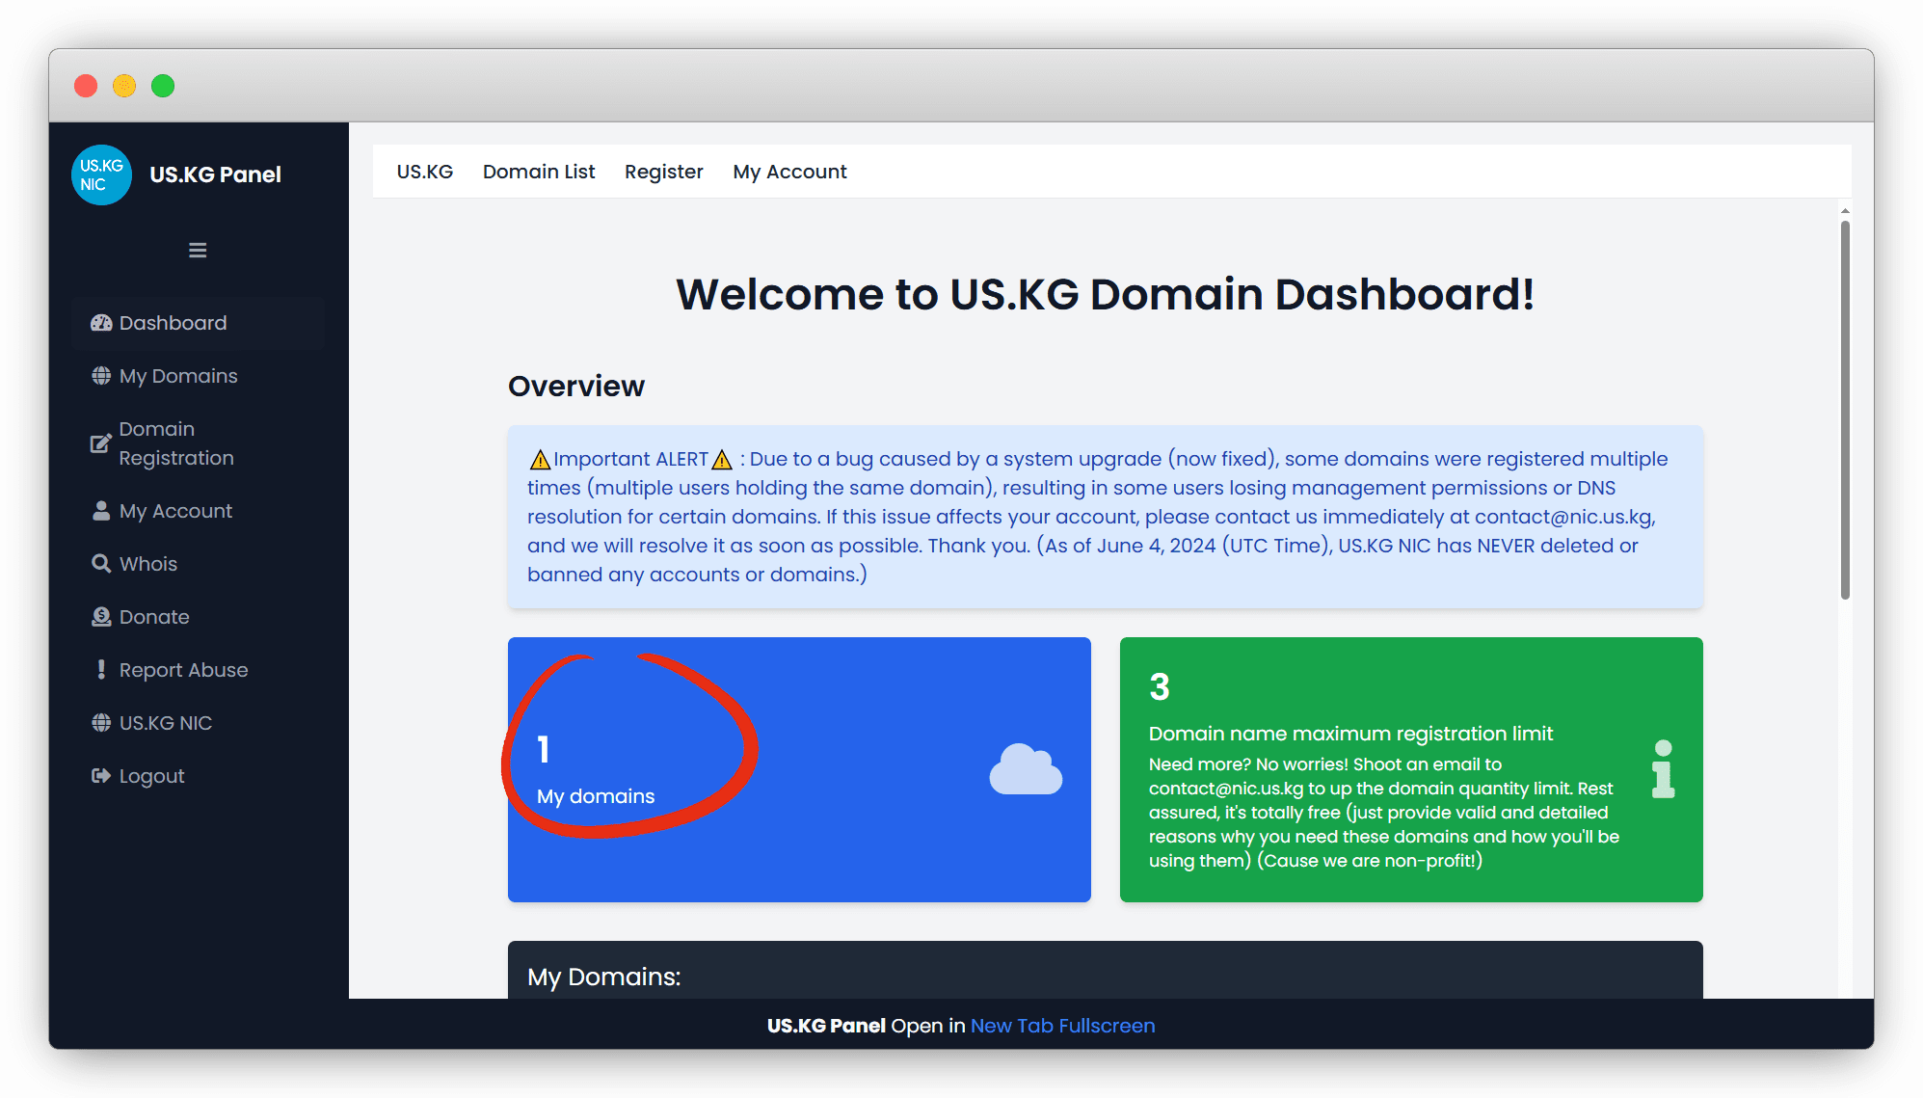Viewport: 1923px width, 1098px height.
Task: Open panel in New Tab link
Action: coord(1011,1026)
